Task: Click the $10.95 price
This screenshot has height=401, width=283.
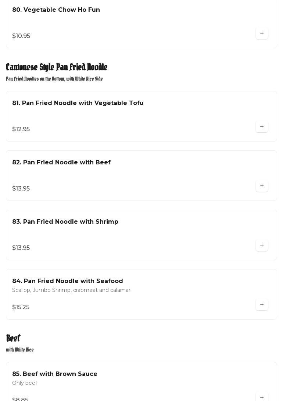Action: click(x=21, y=36)
